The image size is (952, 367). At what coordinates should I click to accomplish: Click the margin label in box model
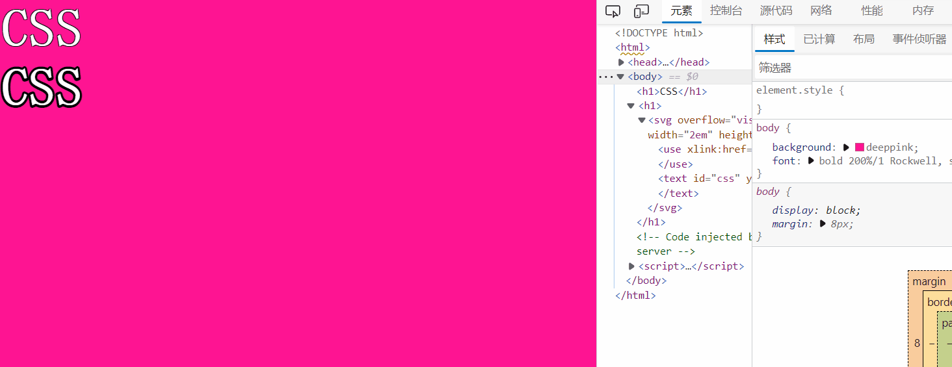929,281
